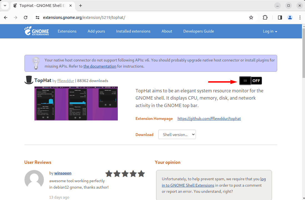Image resolution: width=305 pixels, height=200 pixels.
Task: Open the documentation link in warning
Action: (100, 66)
